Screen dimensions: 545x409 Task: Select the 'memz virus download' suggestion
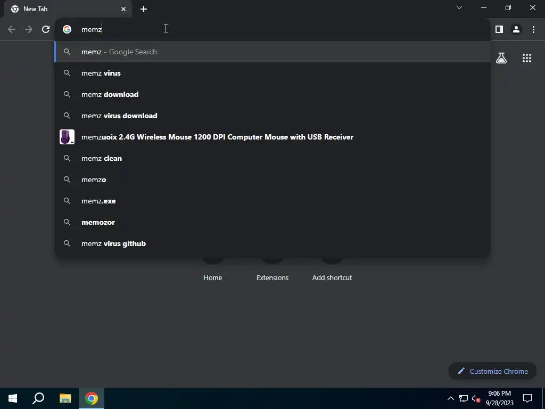(272, 116)
